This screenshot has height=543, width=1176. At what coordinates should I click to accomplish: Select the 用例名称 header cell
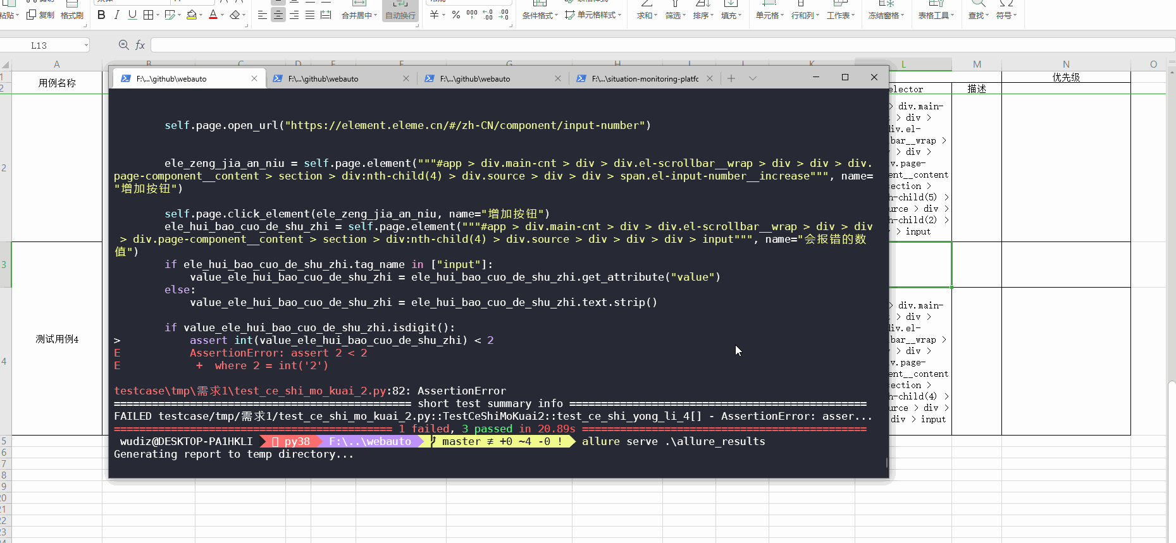coord(57,83)
